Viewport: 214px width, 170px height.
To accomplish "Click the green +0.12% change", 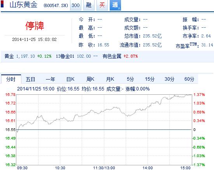I will point(44,56).
